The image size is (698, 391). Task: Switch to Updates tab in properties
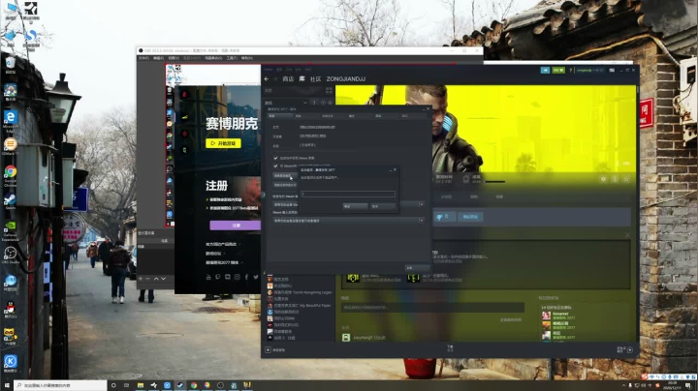click(299, 116)
